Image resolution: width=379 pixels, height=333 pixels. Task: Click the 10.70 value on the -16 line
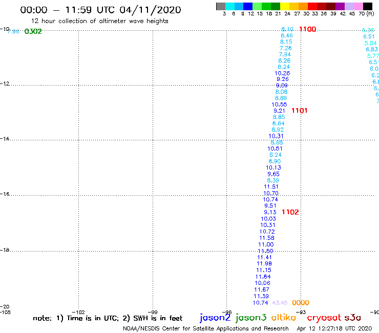point(271,193)
